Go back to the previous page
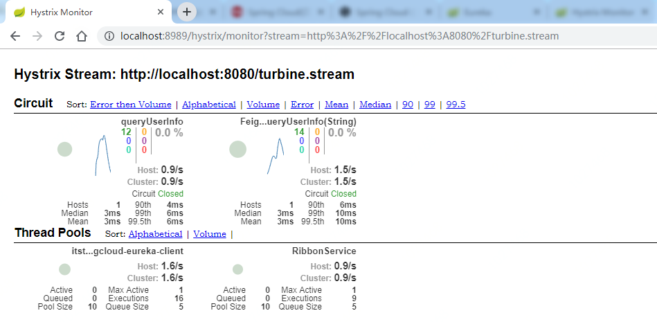Viewport: 657px width, 322px height. tap(15, 36)
